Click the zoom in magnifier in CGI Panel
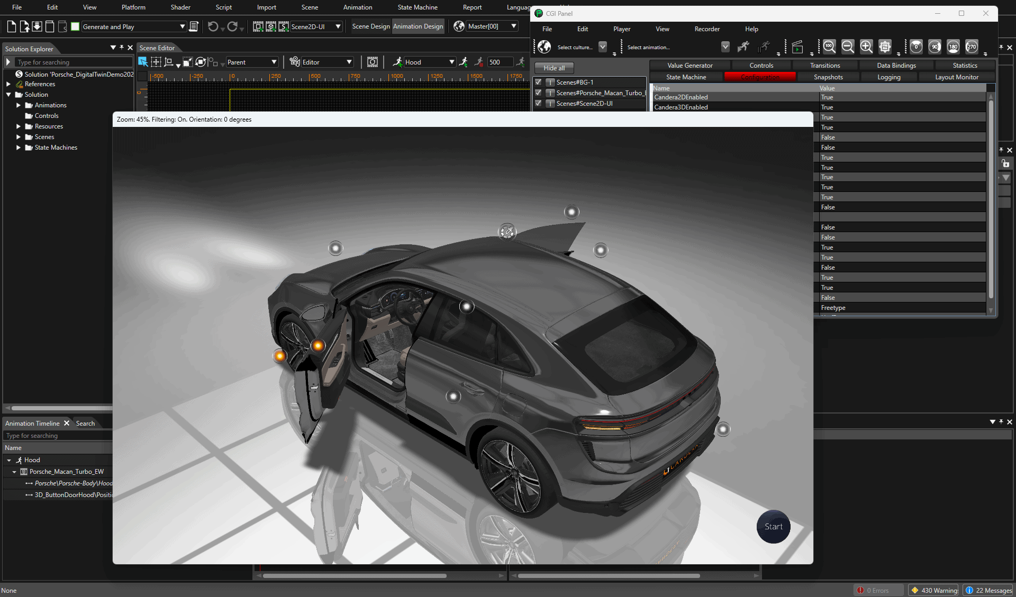The width and height of the screenshot is (1016, 597). [866, 47]
